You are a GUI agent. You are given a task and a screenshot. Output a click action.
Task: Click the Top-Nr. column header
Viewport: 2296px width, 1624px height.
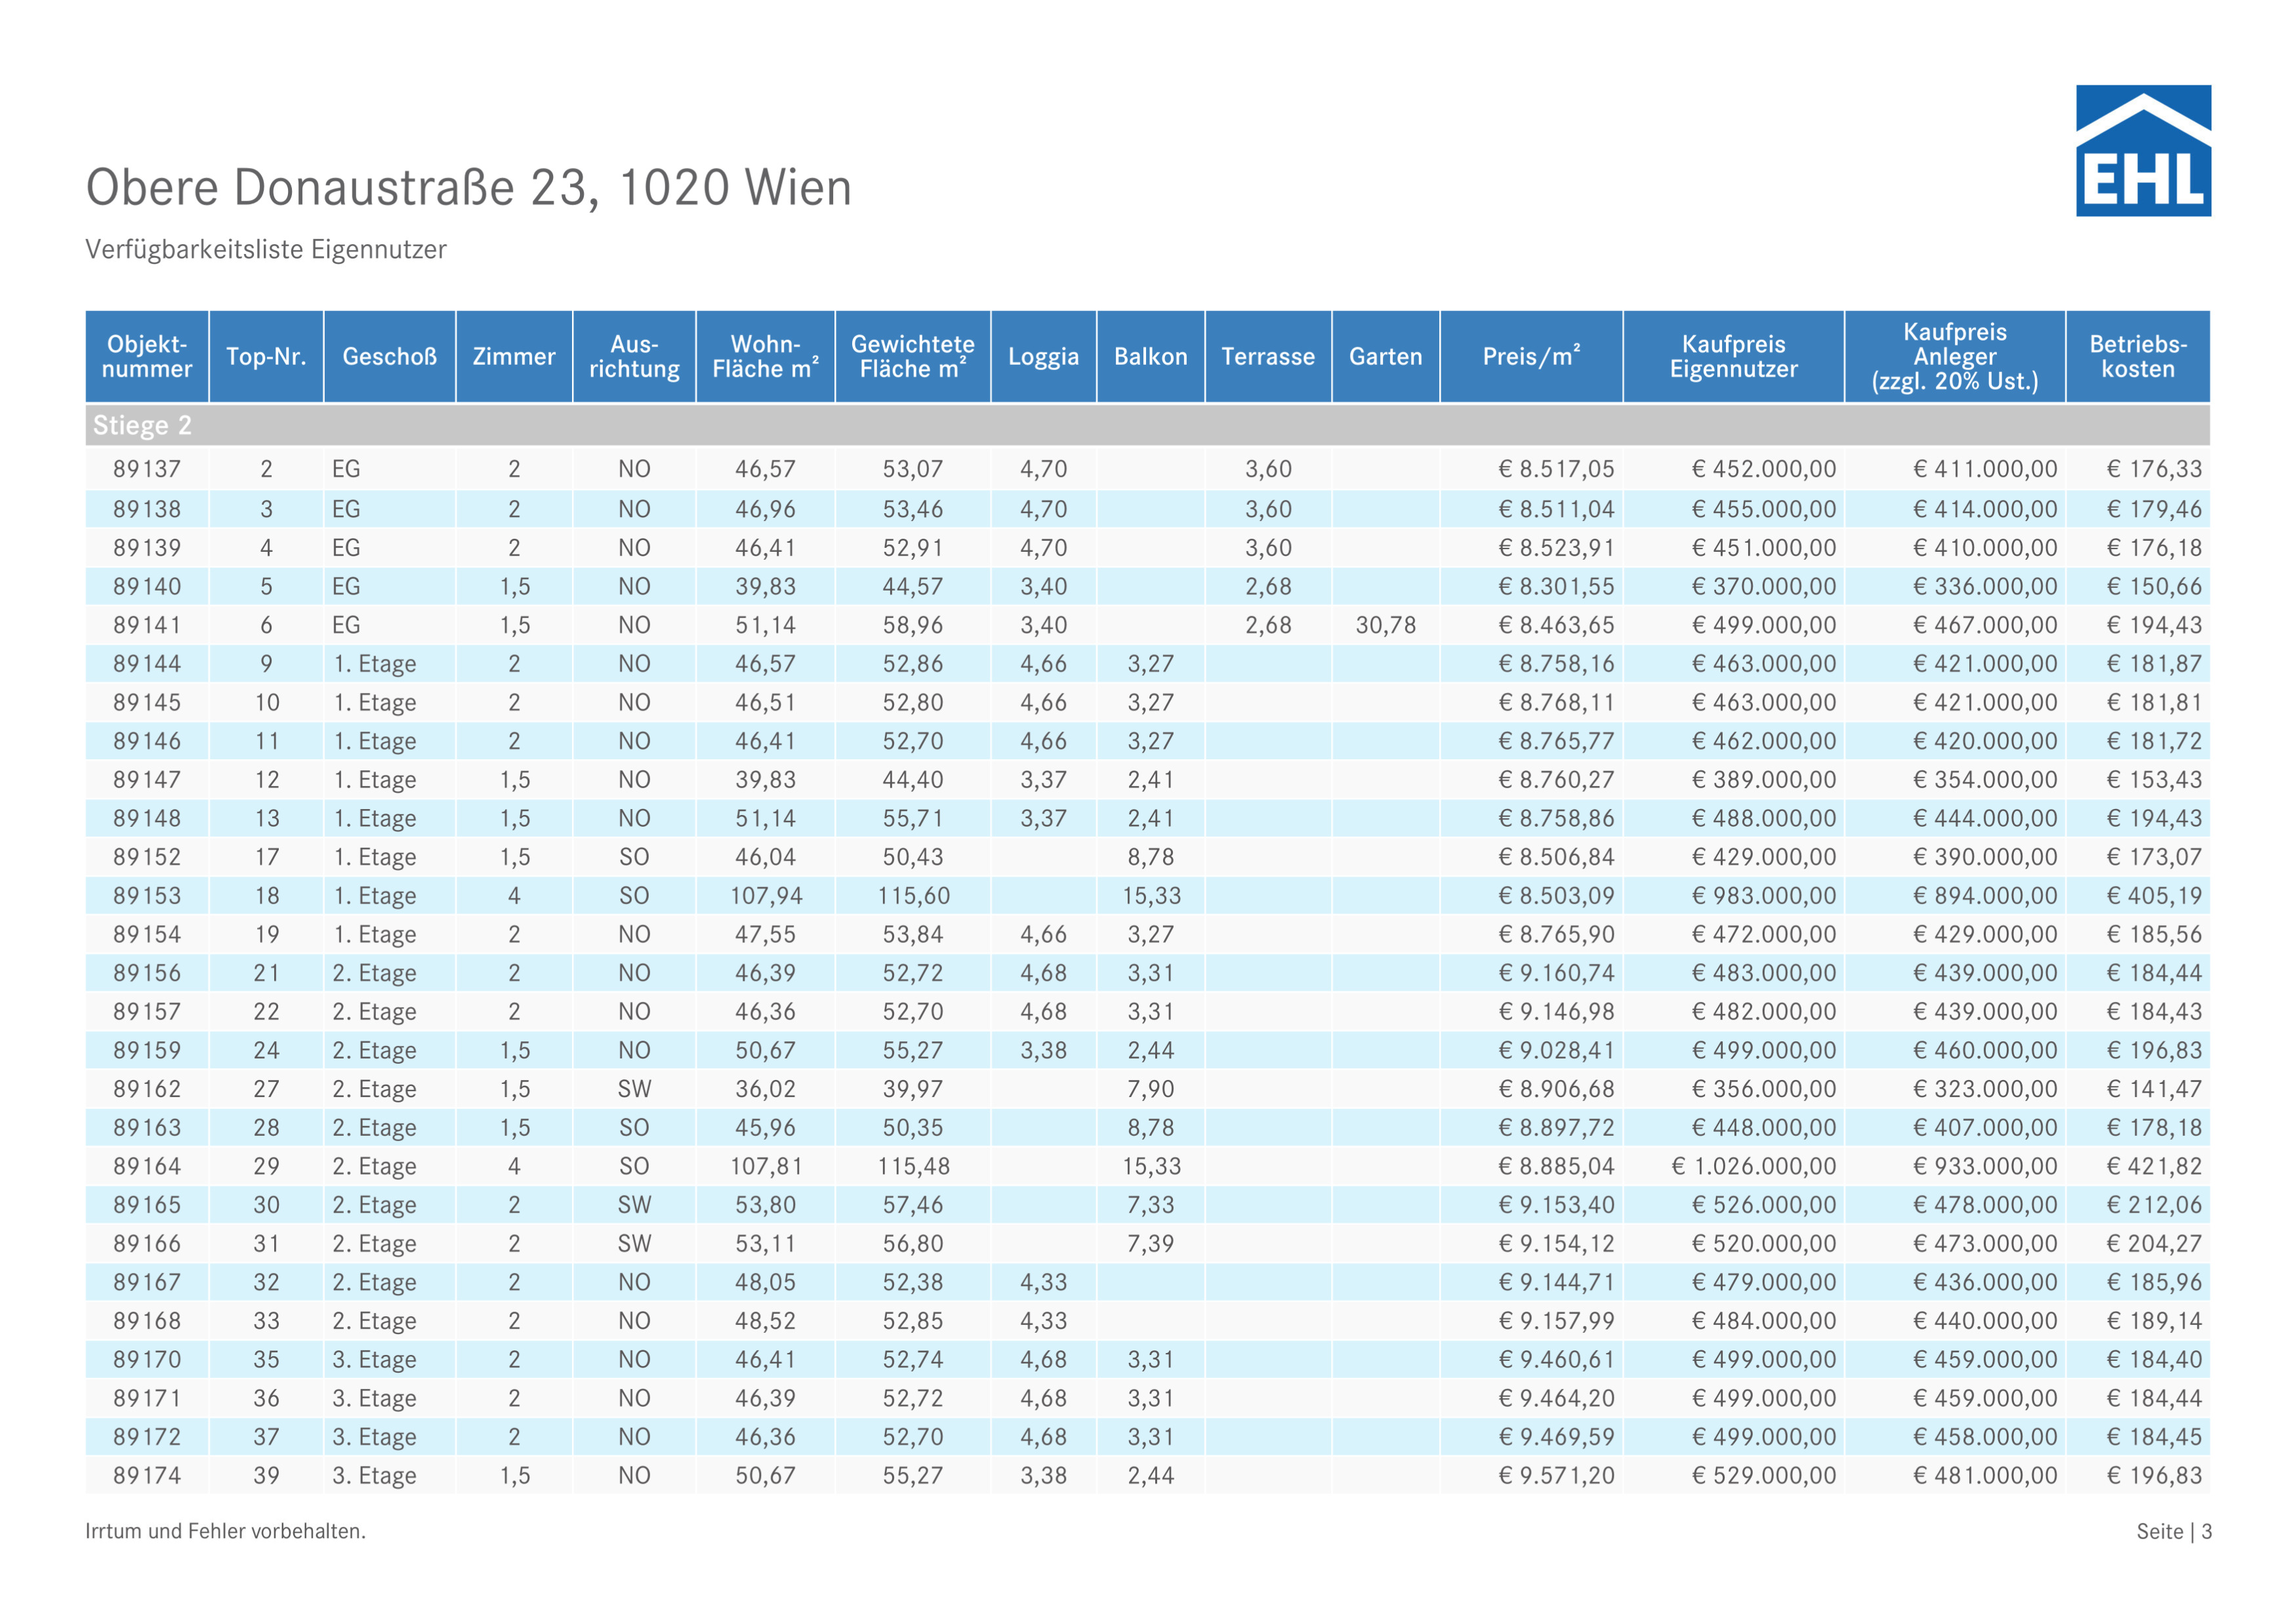(x=266, y=357)
